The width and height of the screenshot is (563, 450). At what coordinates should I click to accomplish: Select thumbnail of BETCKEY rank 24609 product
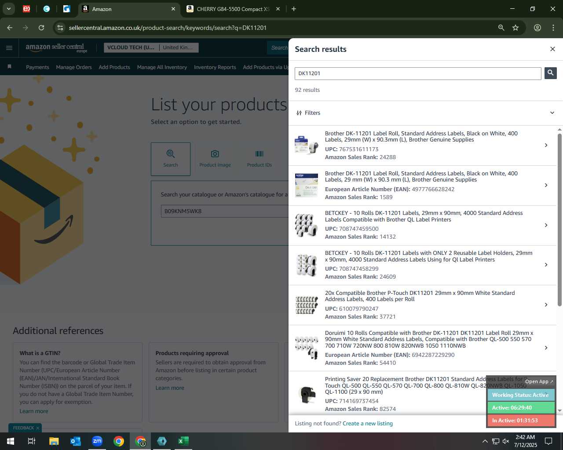306,265
